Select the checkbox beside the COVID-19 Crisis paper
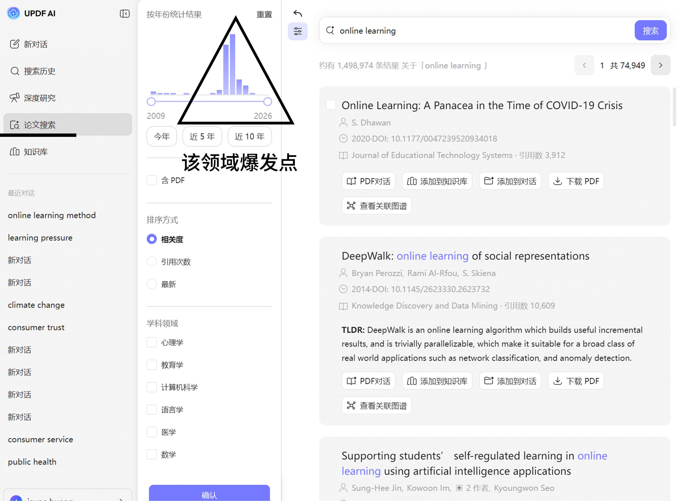The width and height of the screenshot is (684, 501). tap(331, 105)
